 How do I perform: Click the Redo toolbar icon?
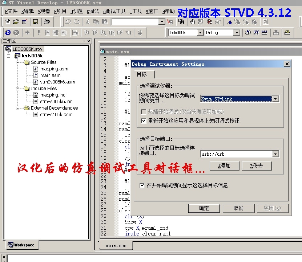click(76, 22)
